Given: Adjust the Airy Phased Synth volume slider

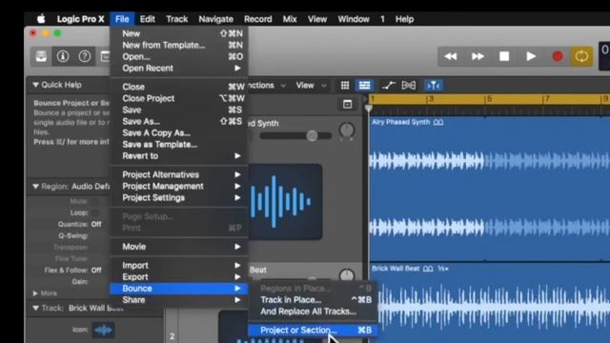Looking at the screenshot, I should tap(295, 135).
